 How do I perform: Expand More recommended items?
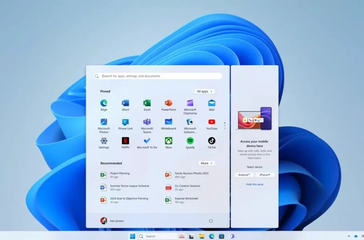tap(206, 163)
